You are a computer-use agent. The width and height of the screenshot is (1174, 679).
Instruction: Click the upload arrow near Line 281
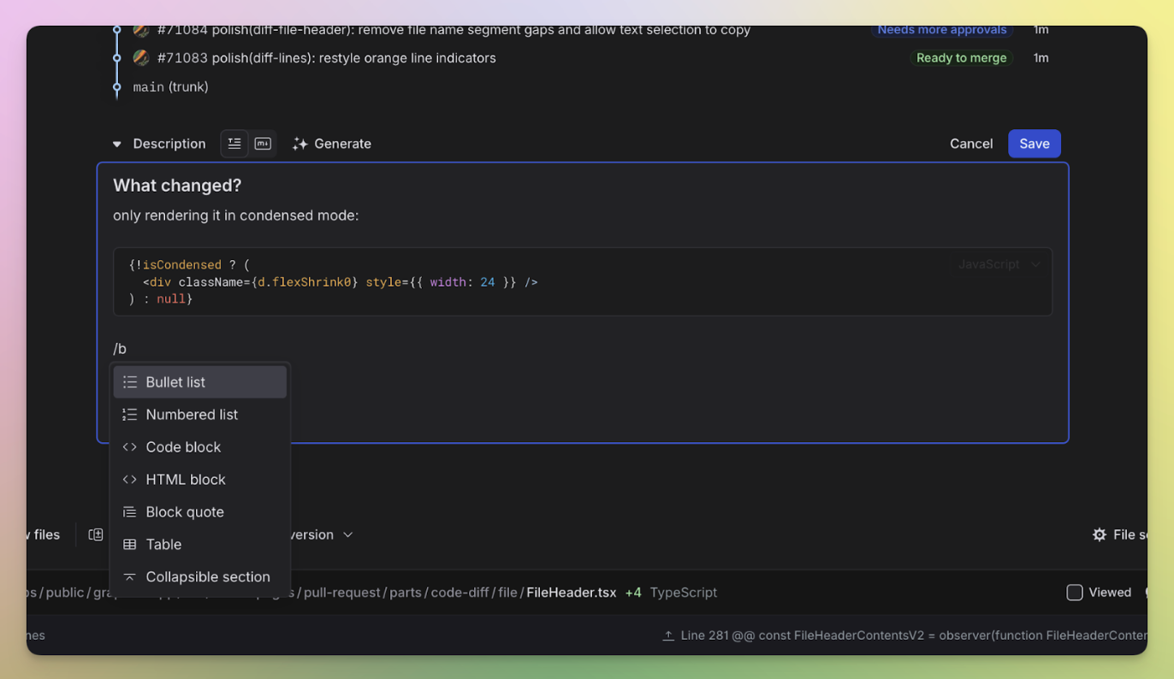coord(667,635)
